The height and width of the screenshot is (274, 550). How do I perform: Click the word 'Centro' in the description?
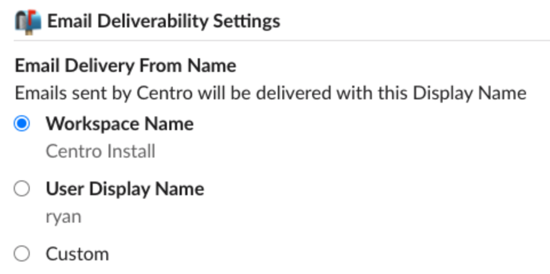tap(165, 93)
